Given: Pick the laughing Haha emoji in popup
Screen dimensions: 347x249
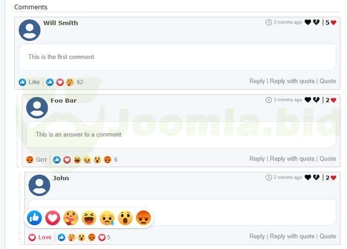Looking at the screenshot, I should [89, 218].
